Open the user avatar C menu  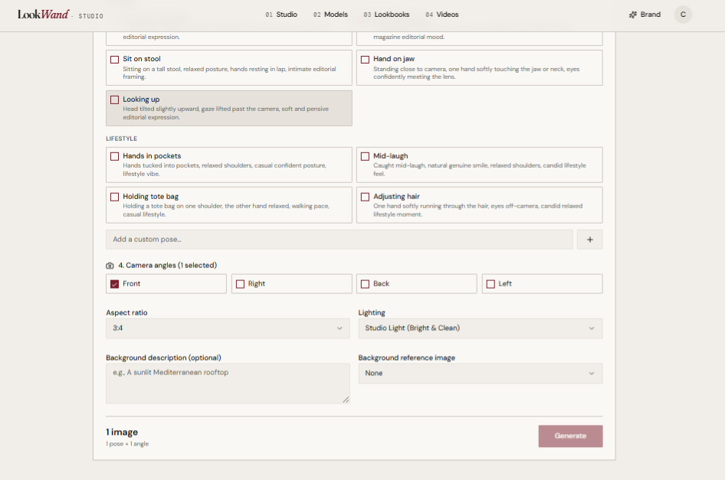(x=682, y=15)
